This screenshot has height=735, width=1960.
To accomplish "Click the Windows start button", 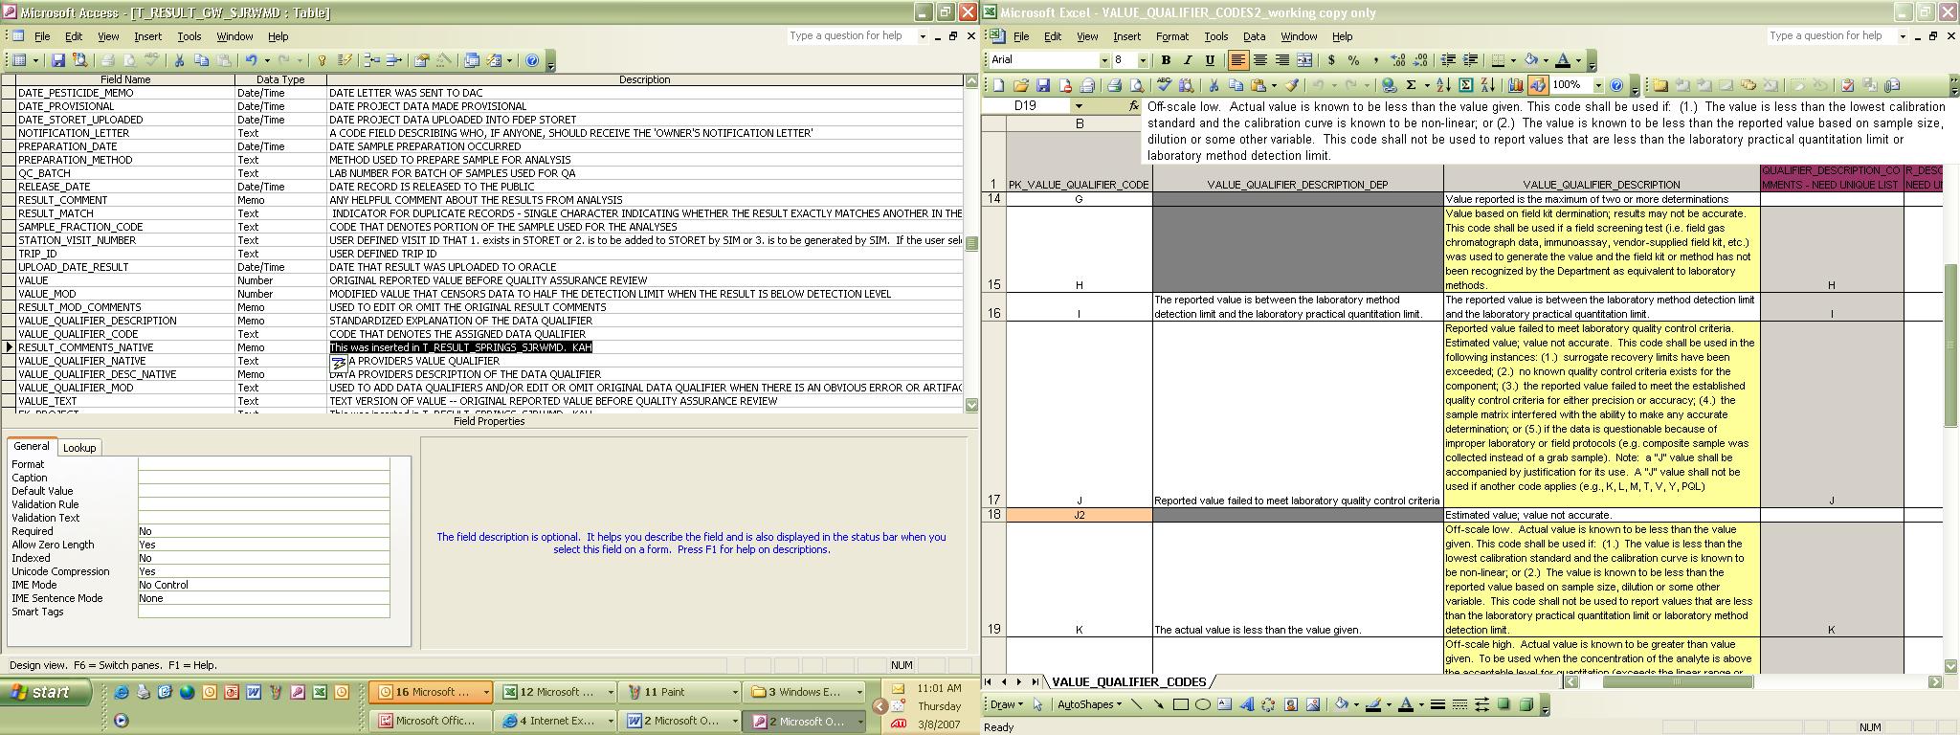I will pyautogui.click(x=46, y=692).
